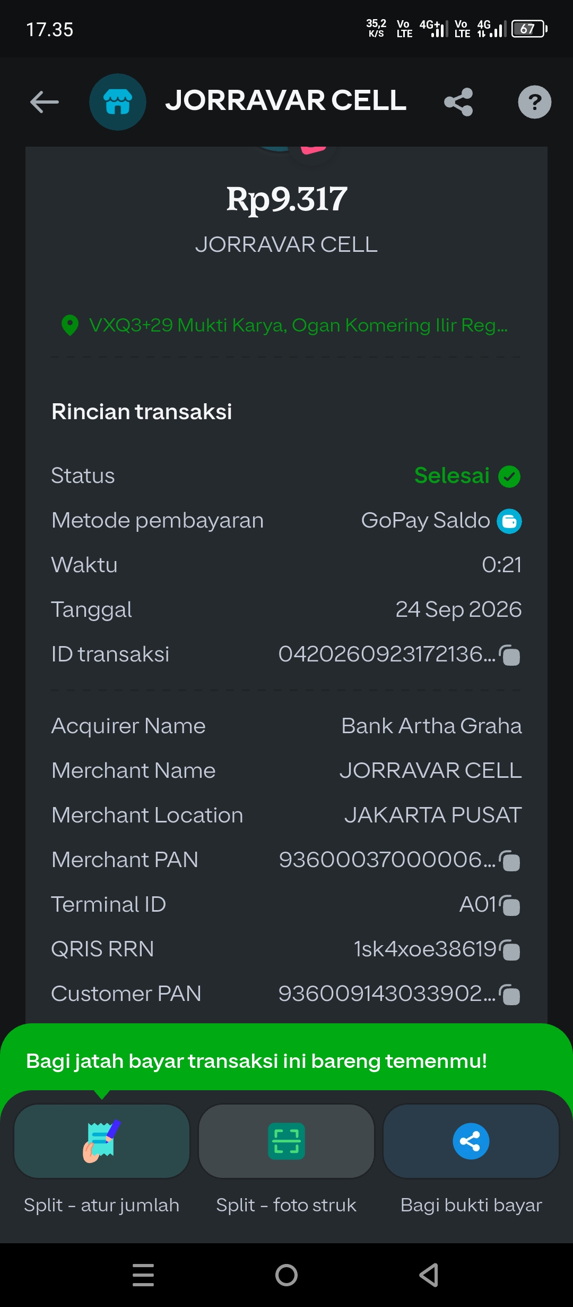Tap the share icon in header
573x1307 pixels.
pos(458,102)
